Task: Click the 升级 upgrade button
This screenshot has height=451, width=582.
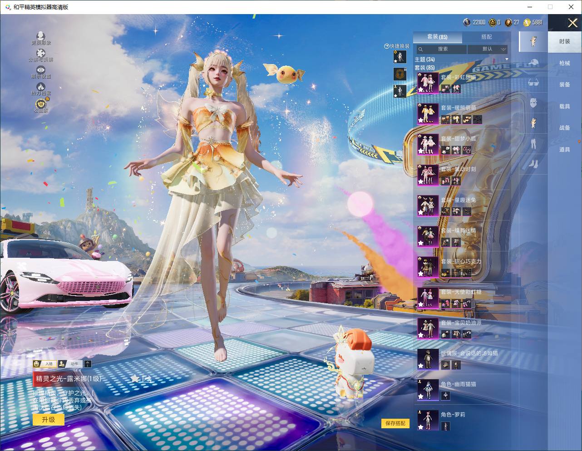Action: coord(48,420)
